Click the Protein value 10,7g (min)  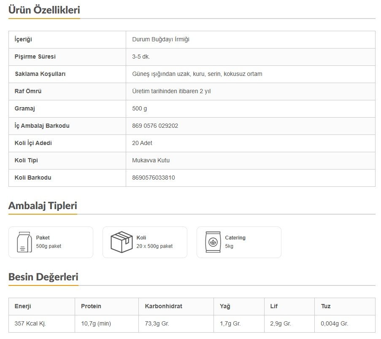click(96, 324)
